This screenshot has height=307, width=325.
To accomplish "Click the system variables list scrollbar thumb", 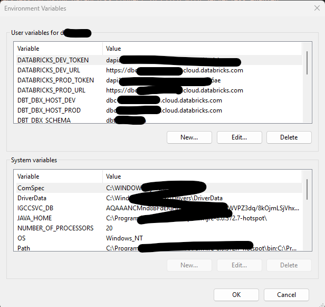I will click(307, 189).
